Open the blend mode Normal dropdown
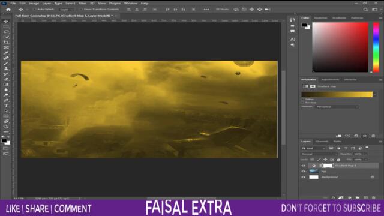384x216 pixels. (x=319, y=154)
